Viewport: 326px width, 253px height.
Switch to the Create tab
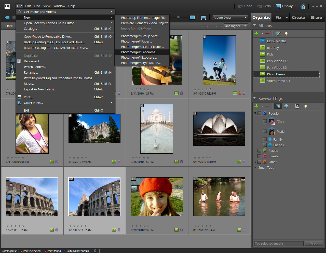298,17
